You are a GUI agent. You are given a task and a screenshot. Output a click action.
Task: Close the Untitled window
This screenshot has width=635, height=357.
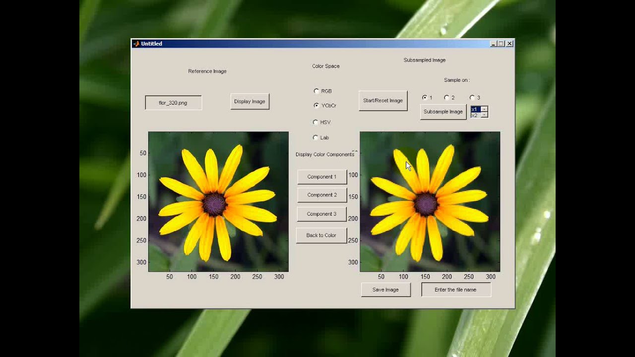click(x=509, y=44)
